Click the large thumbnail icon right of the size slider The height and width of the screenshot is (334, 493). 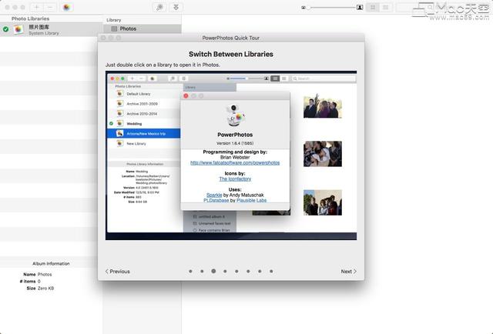point(360,7)
